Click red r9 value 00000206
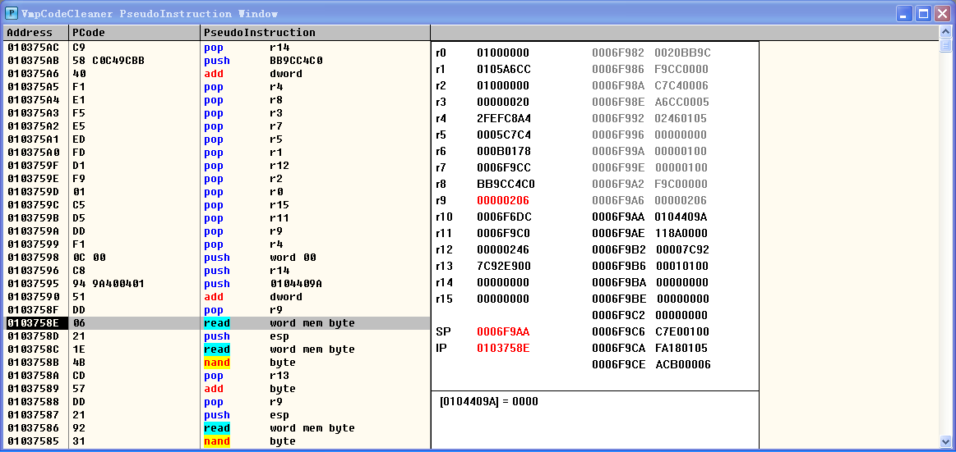956x452 pixels. coord(503,200)
